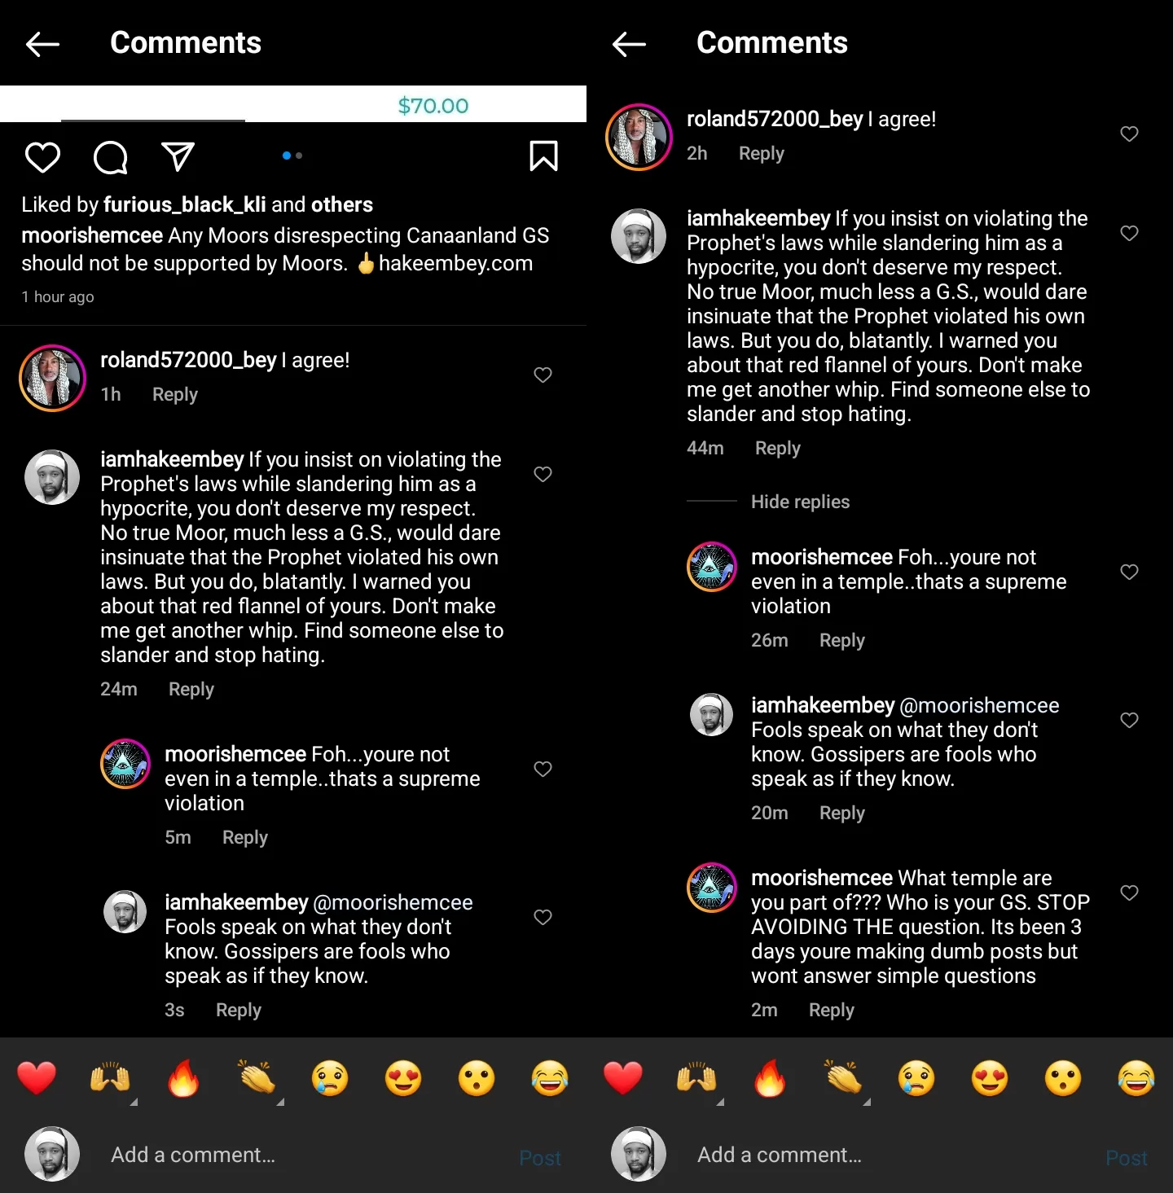Screen dimensions: 1173x1193
Task: Insert crying-laughing emoji in right comment bar
Action: coord(1136,1079)
